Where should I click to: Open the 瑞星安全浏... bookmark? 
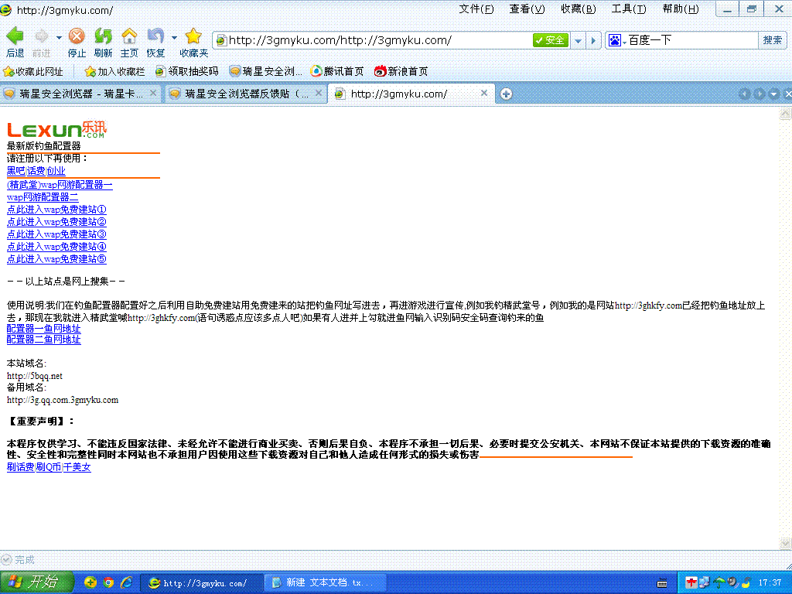(x=266, y=72)
